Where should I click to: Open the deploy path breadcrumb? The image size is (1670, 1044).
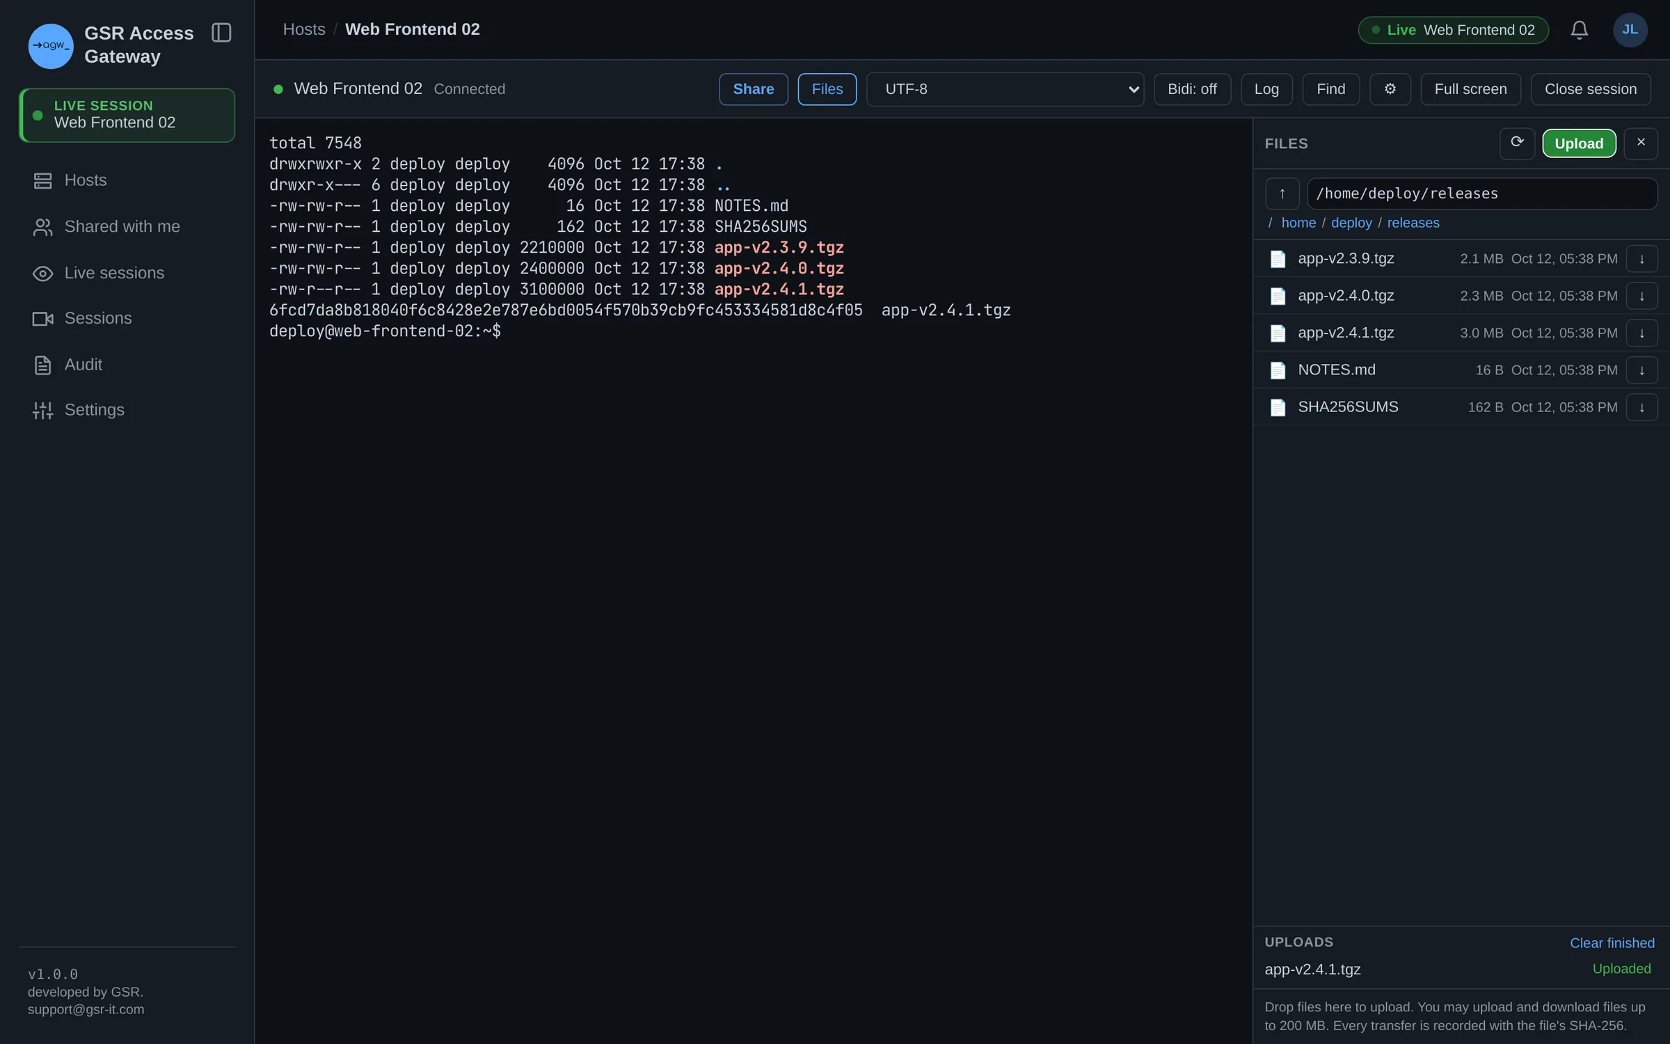pyautogui.click(x=1351, y=223)
